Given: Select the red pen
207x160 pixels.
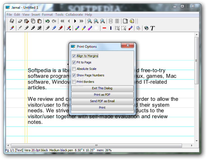Looking at the screenshot, I should click(61, 28).
